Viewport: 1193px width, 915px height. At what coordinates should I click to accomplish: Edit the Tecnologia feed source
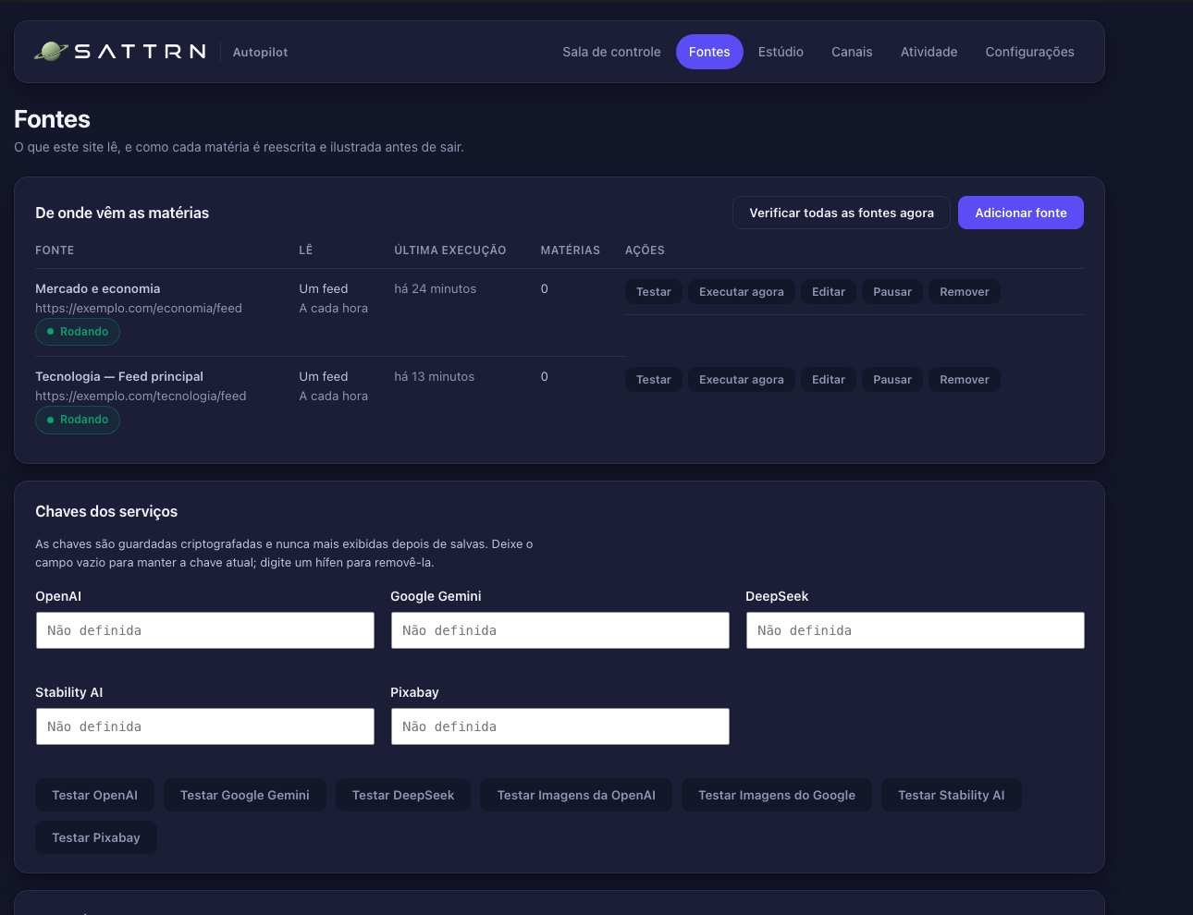pyautogui.click(x=829, y=380)
